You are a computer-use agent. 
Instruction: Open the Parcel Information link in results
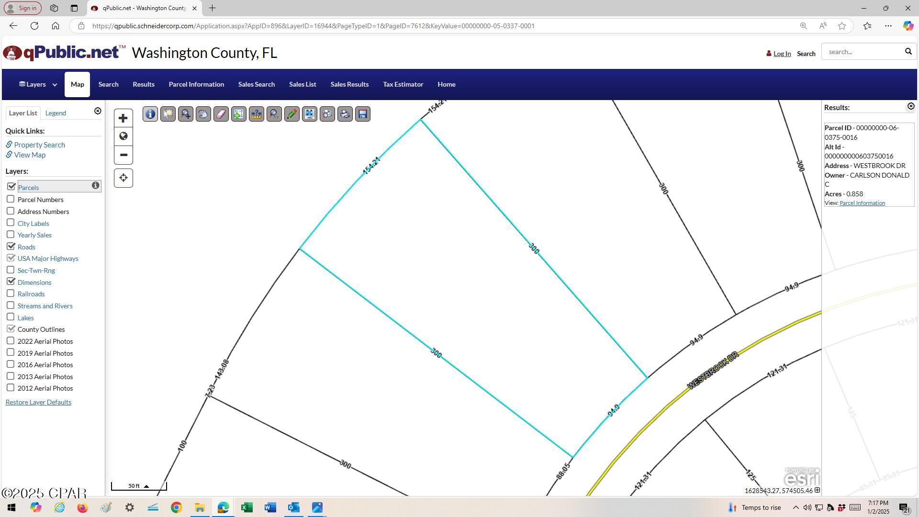coord(862,203)
